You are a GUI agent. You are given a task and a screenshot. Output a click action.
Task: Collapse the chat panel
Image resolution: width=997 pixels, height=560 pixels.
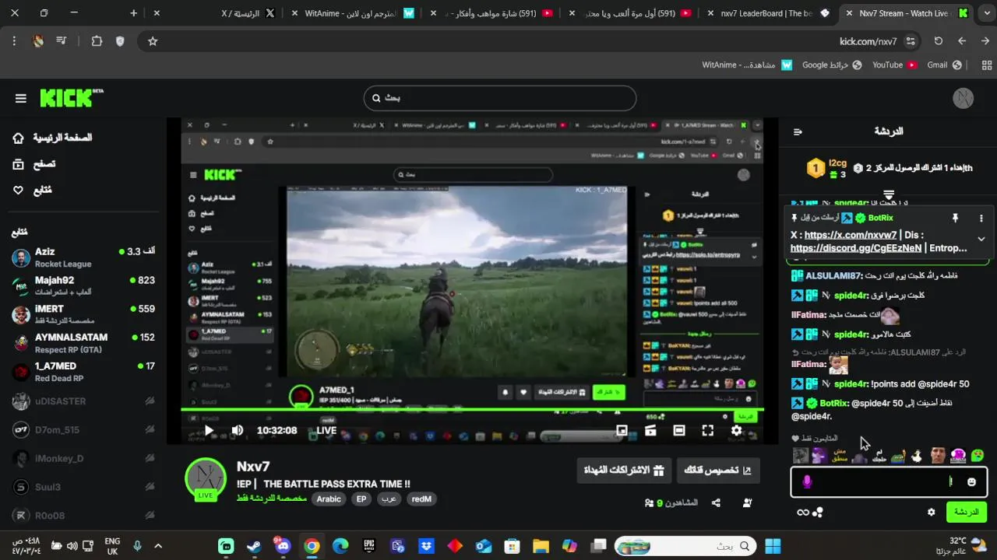tap(798, 131)
